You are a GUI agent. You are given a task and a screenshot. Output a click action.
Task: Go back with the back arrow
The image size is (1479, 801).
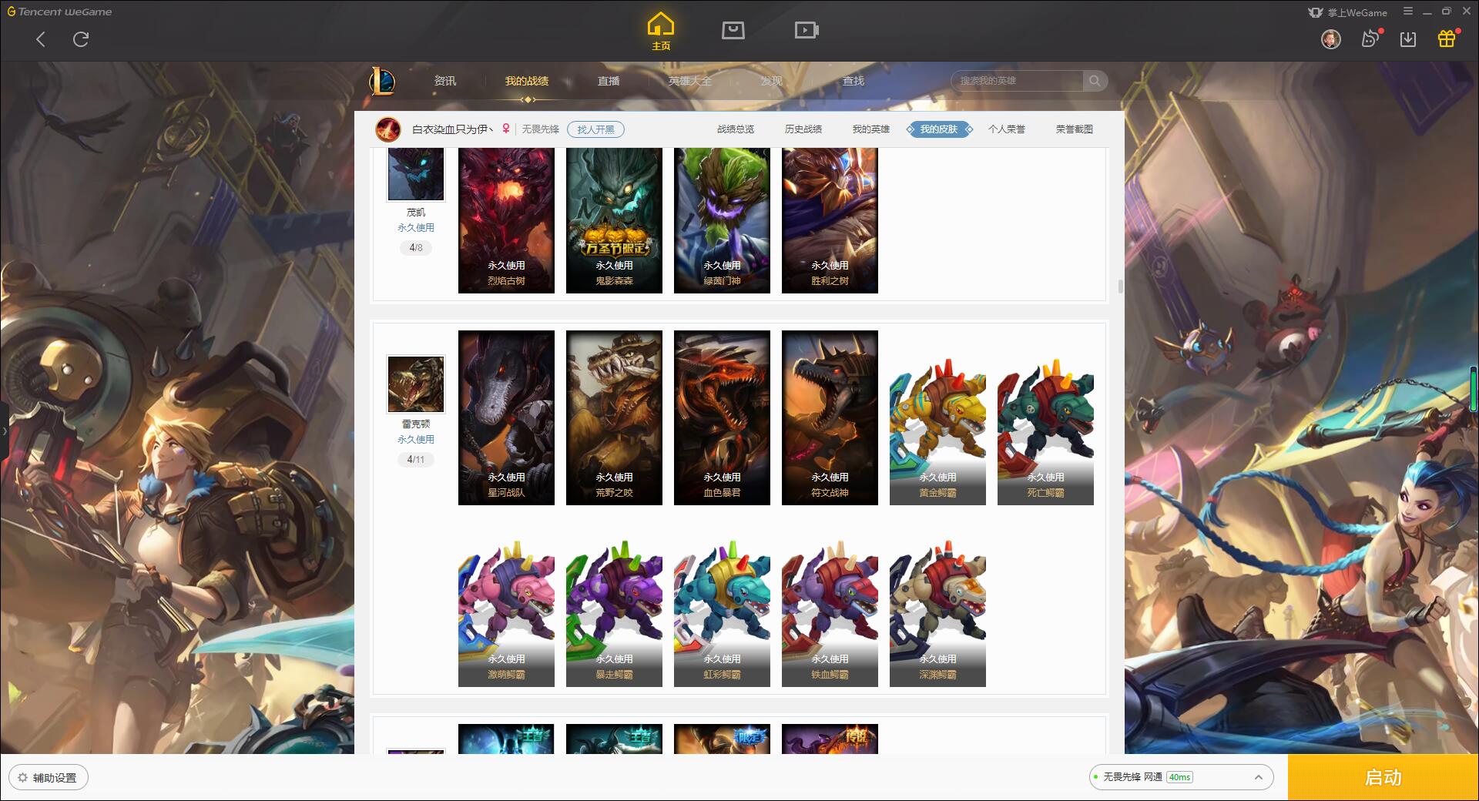(x=41, y=39)
